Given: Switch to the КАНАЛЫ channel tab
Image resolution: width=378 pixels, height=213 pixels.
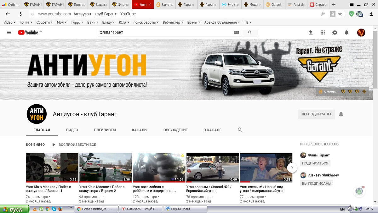Looking at the screenshot, I should [140, 130].
